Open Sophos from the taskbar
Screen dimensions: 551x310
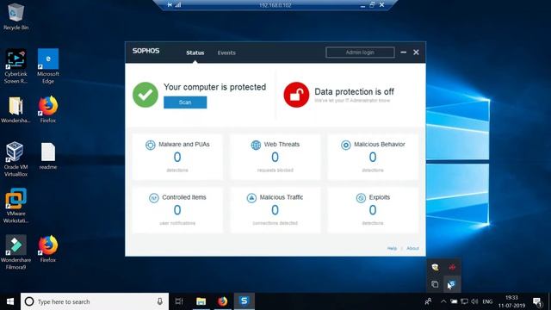(245, 301)
